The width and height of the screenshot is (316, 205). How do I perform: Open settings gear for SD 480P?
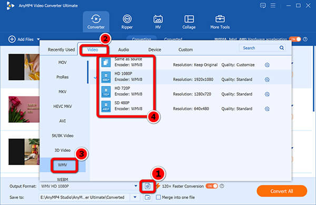(x=267, y=109)
